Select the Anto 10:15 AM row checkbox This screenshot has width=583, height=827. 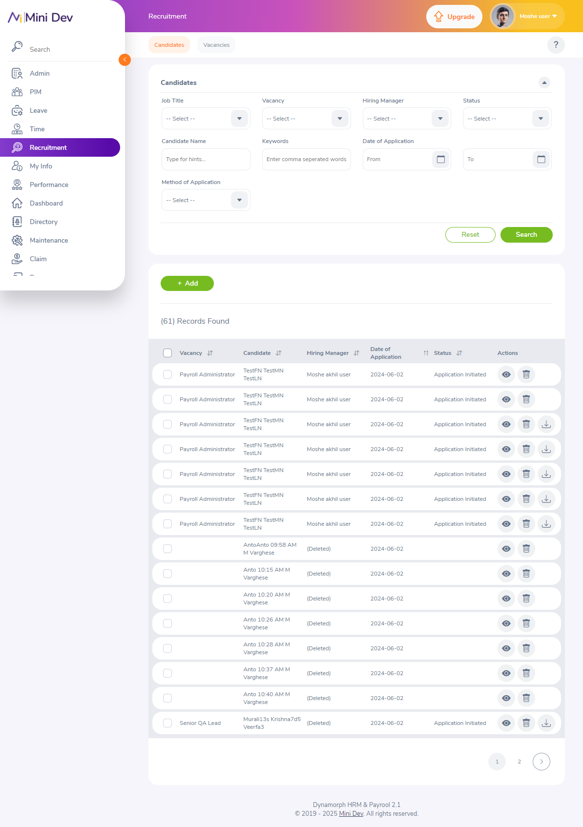(x=167, y=574)
